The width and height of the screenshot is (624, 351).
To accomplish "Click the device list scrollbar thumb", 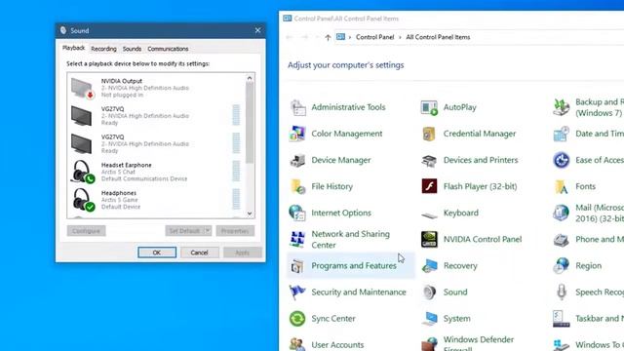I will pos(250,123).
